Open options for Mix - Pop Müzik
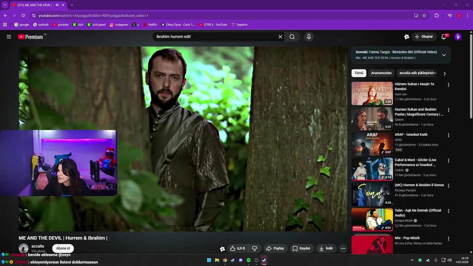 (449, 239)
